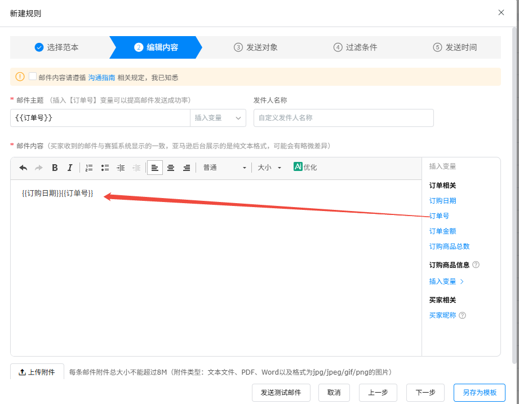Center-align the email text

click(x=171, y=168)
